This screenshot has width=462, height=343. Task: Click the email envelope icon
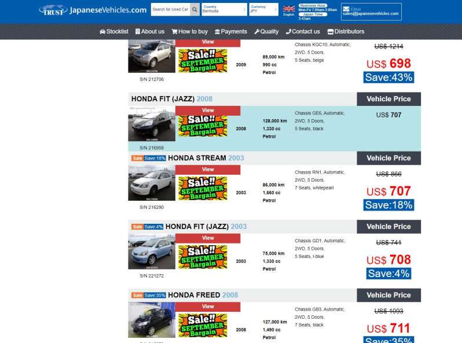tap(346, 9)
